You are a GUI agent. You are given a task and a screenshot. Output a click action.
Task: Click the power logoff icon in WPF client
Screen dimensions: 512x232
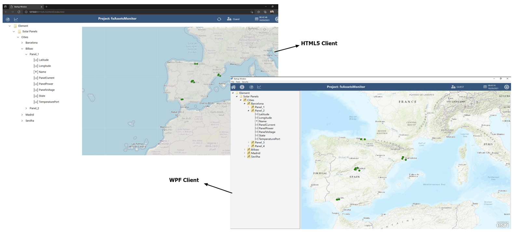506,87
